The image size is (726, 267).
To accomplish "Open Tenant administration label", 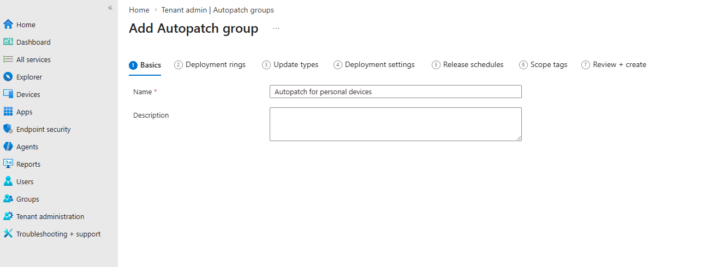I will point(50,216).
